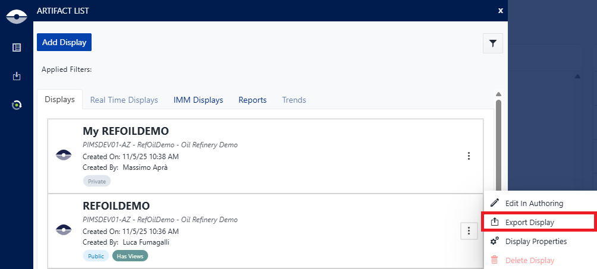Click the scrollbar up arrow
Image resolution: width=597 pixels, height=269 pixels.
point(498,94)
